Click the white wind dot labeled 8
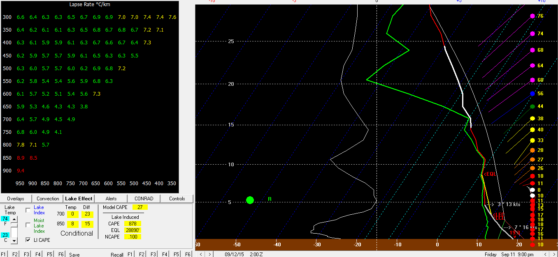The image size is (558, 257). (x=532, y=190)
